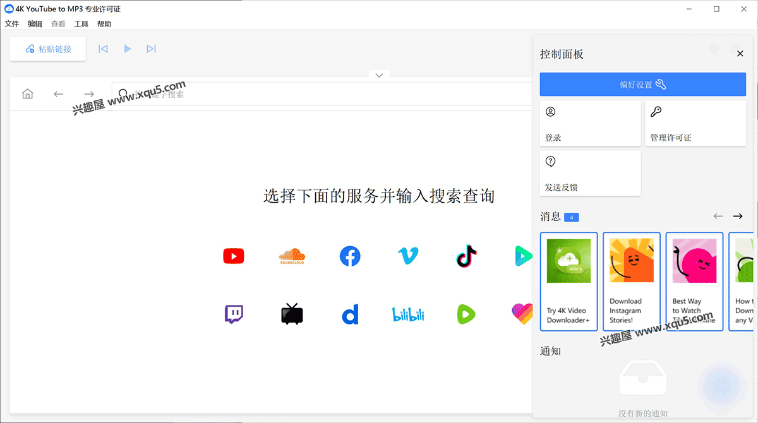
Task: Click the 发送反馈 tile
Action: coord(590,173)
